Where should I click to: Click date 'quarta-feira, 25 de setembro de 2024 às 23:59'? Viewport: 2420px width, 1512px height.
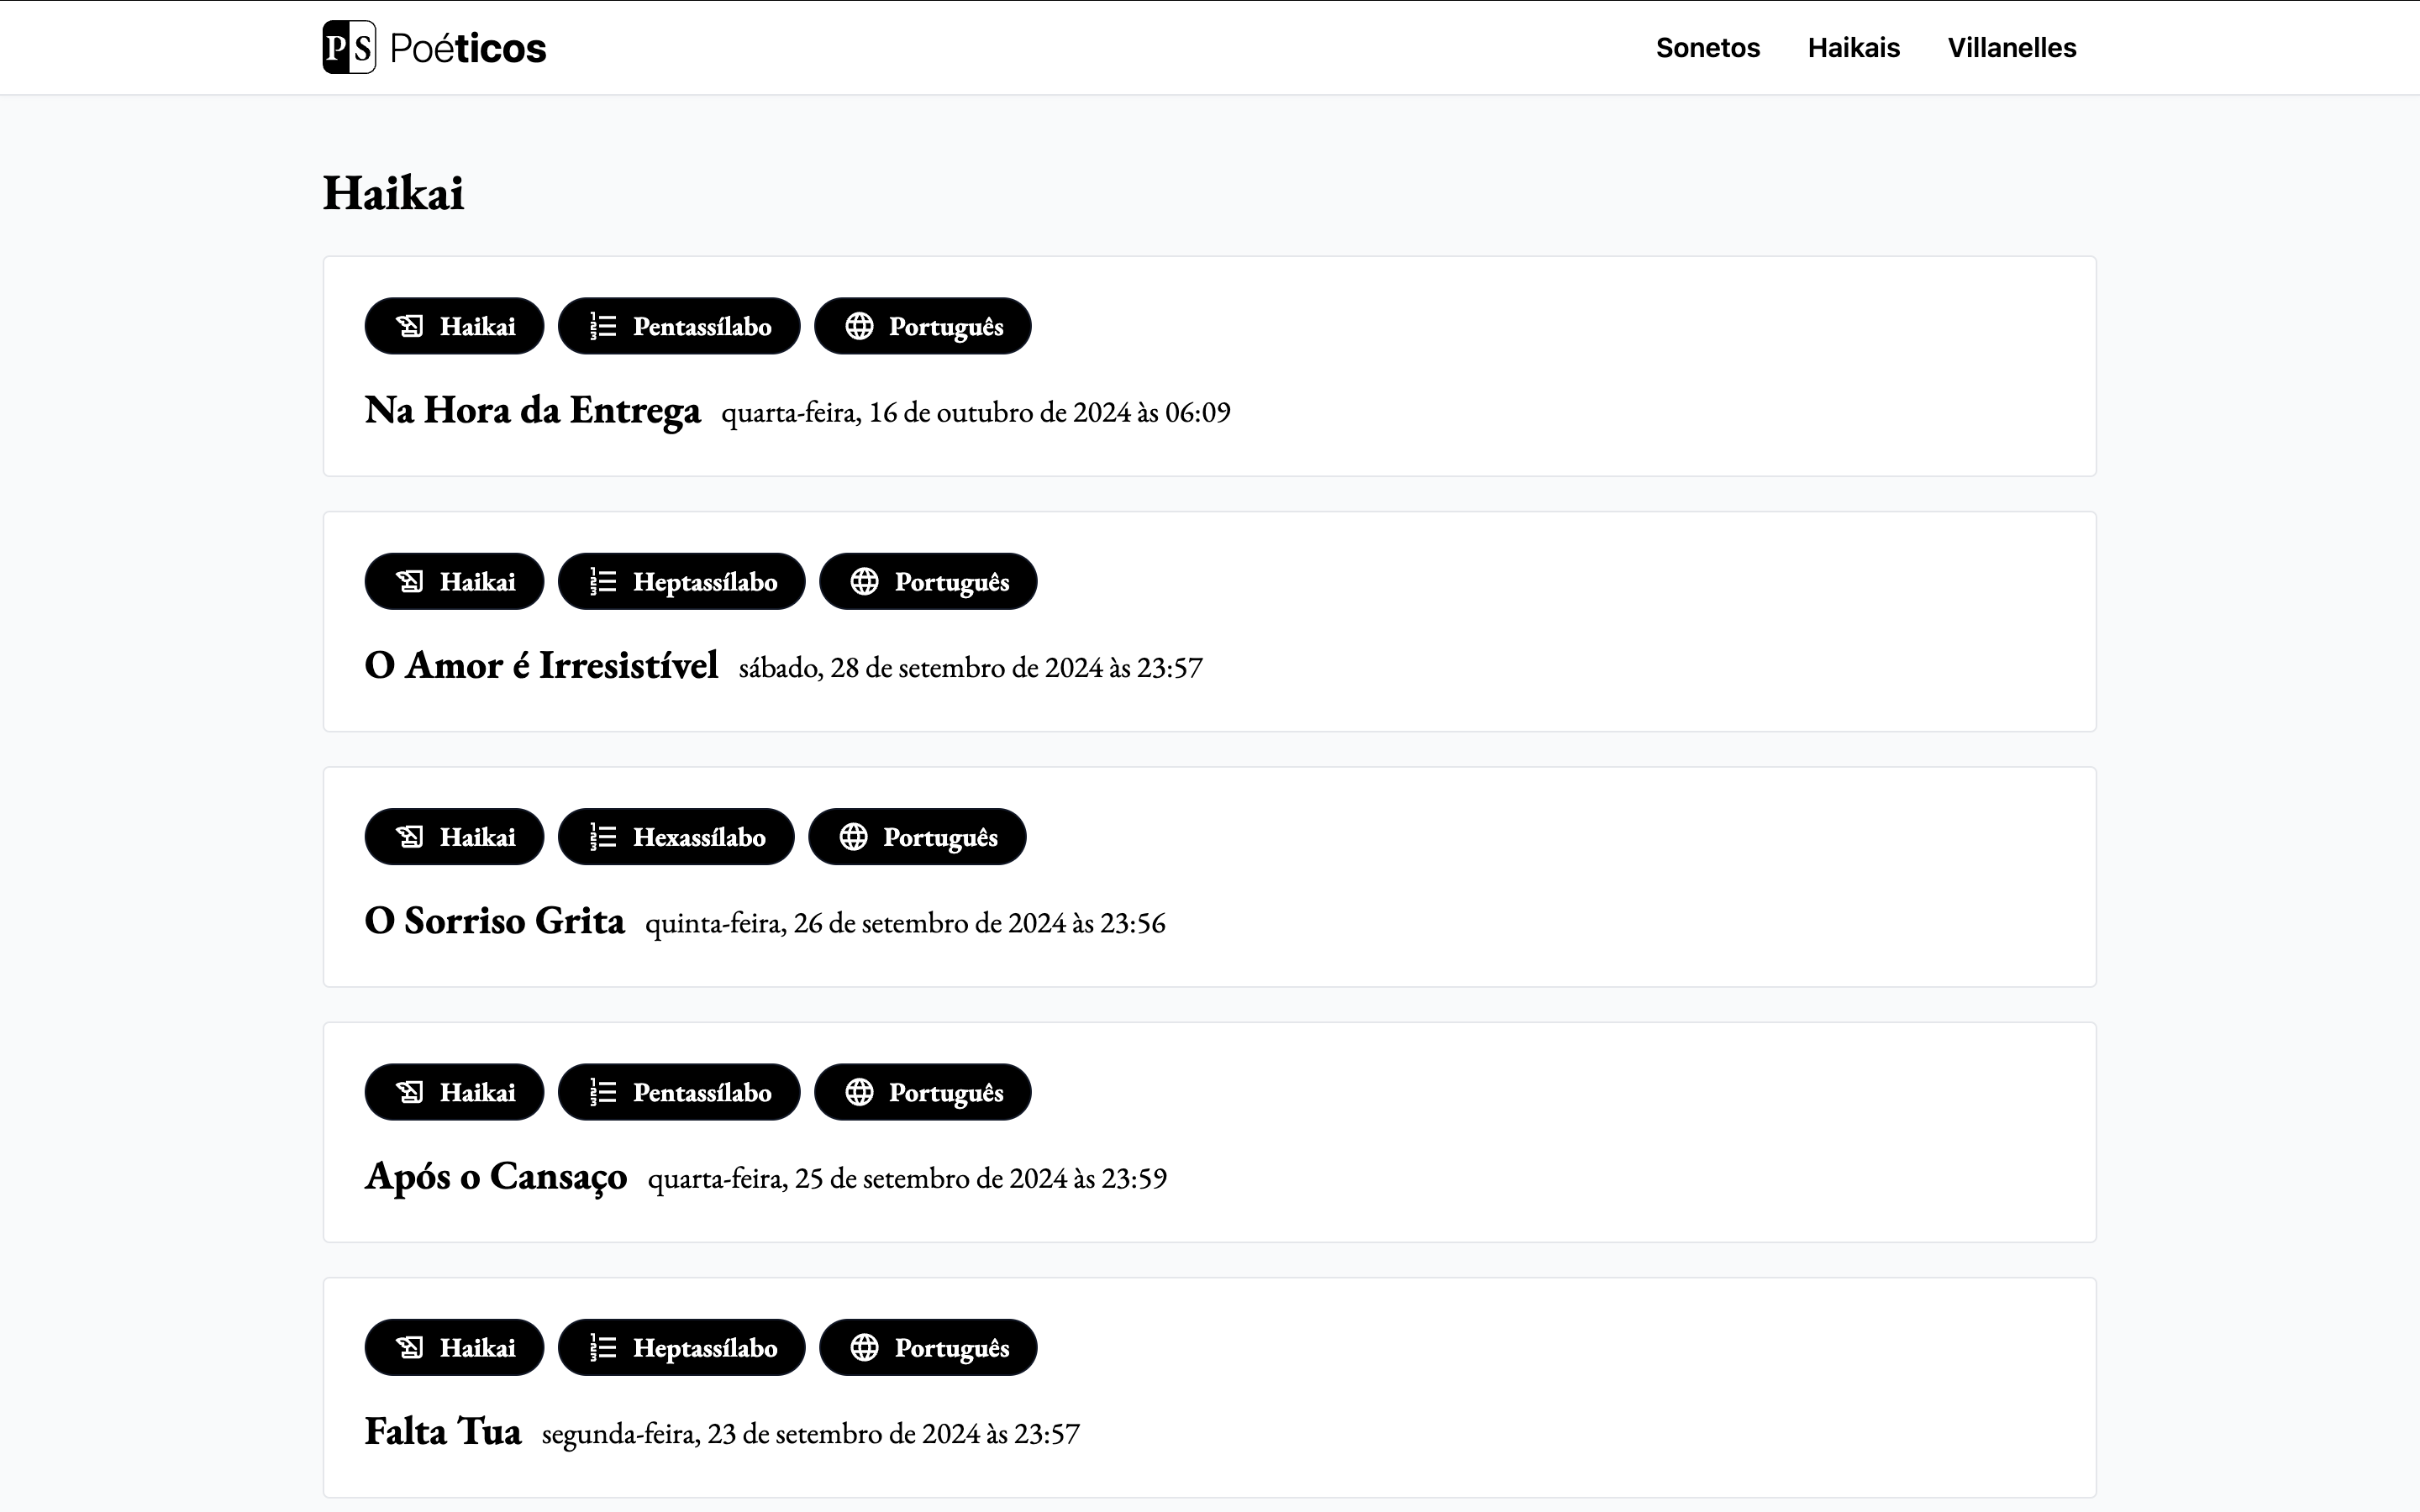coord(907,1178)
